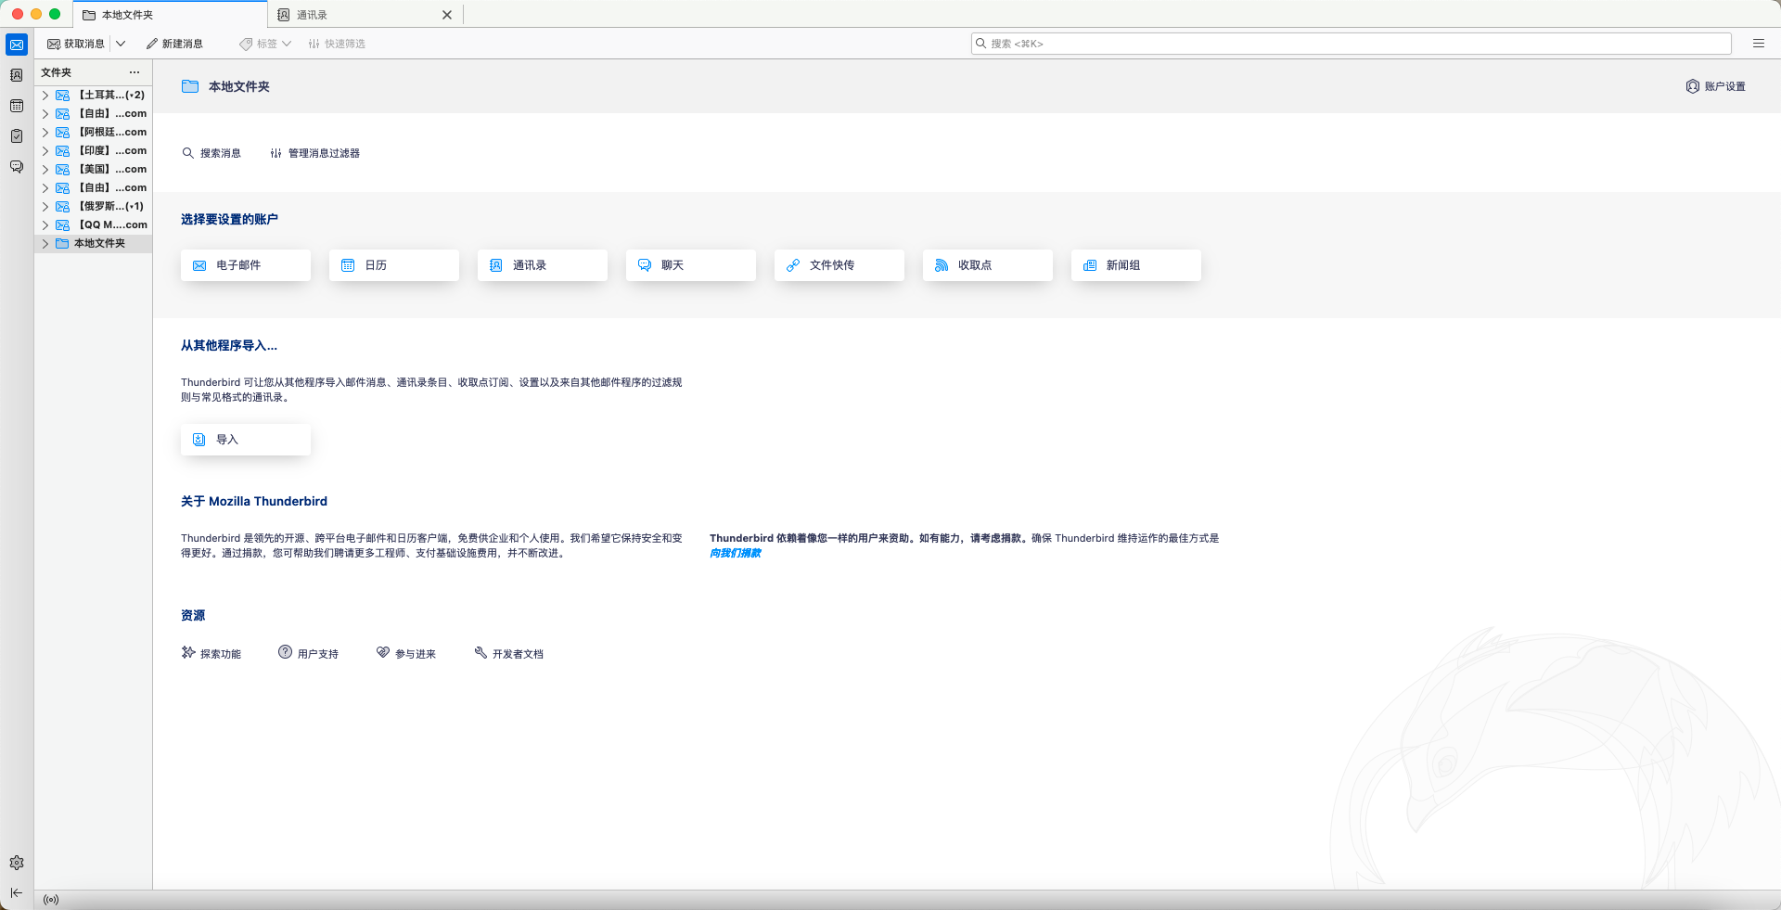Expand the 【QQ M account tree
Screen dimensions: 1781x910
(45, 225)
